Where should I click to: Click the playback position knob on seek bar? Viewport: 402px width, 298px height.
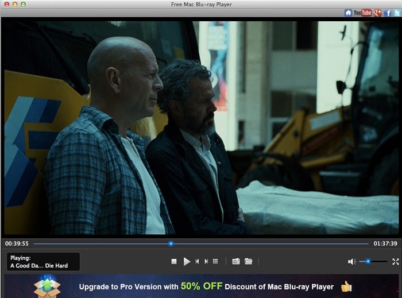coord(171,243)
